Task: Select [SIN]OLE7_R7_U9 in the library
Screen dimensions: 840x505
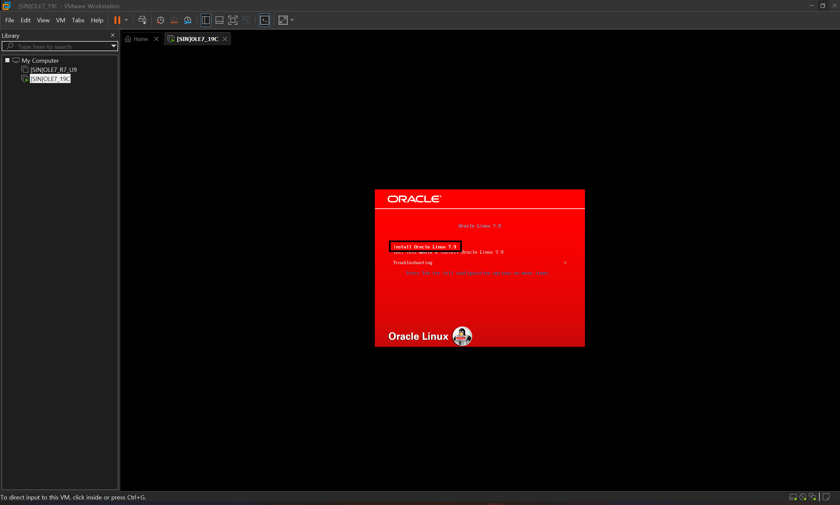Action: [x=54, y=70]
